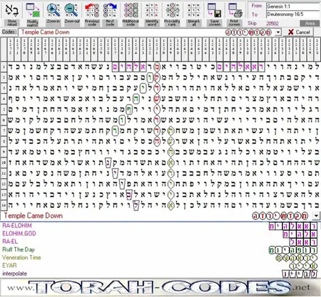Click the Print screen icon
This screenshot has height=297, width=321.
pyautogui.click(x=235, y=15)
